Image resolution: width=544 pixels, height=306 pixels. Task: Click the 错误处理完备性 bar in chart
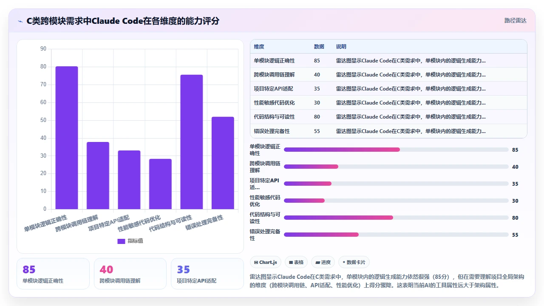(223, 163)
